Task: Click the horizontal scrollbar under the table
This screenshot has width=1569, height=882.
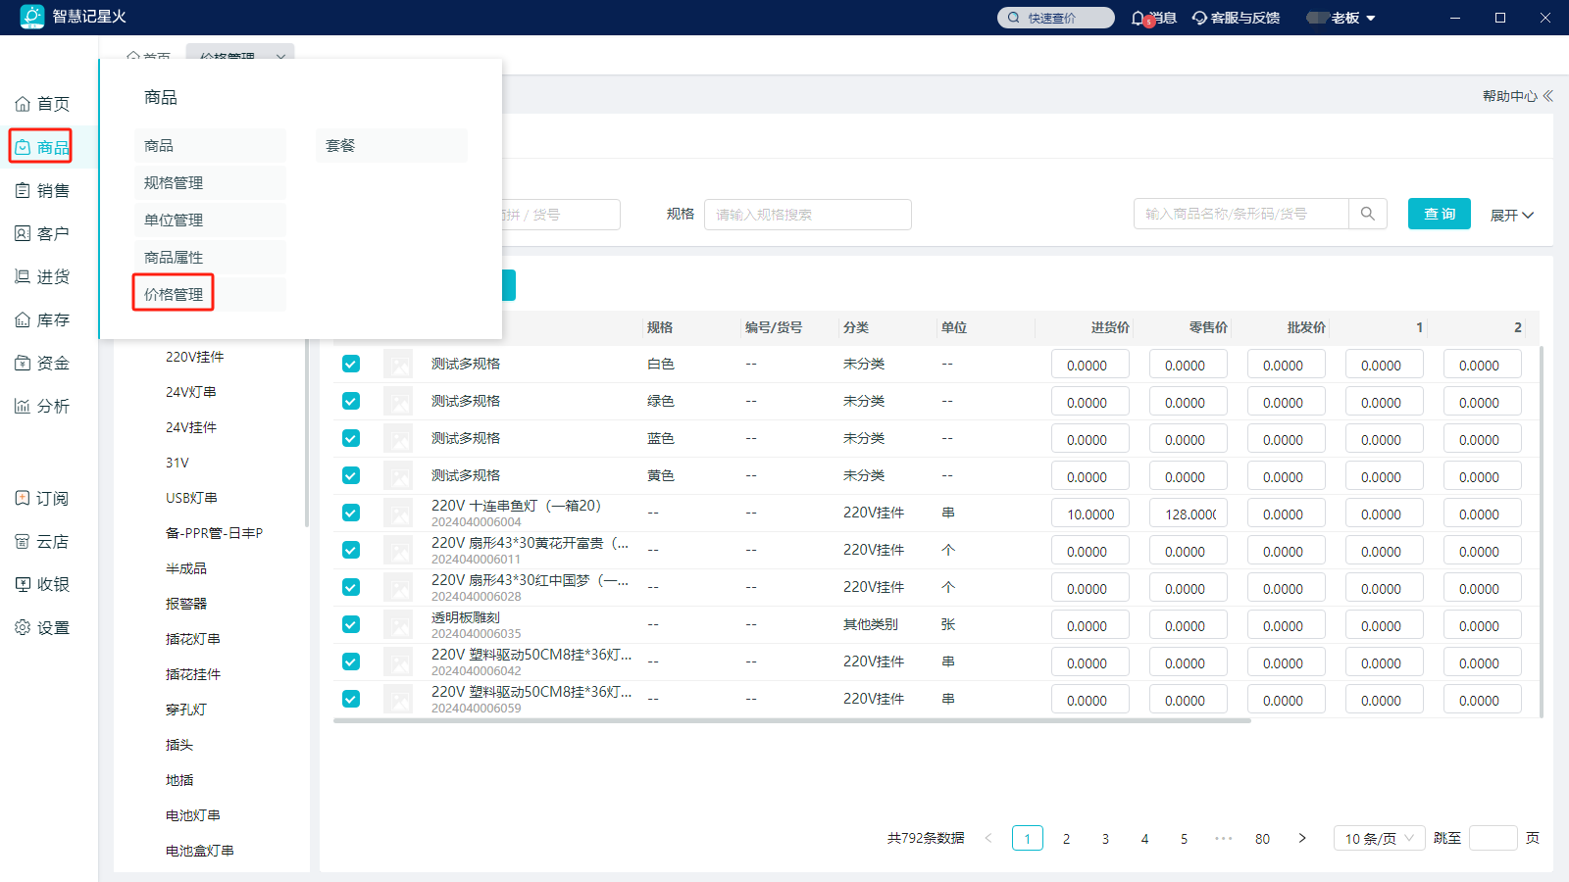Action: click(x=792, y=720)
